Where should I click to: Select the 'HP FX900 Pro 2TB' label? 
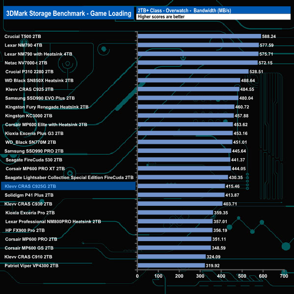(x=25, y=230)
